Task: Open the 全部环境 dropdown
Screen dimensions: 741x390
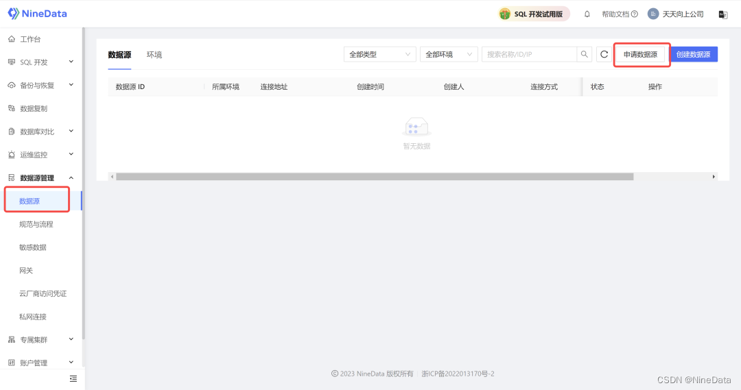Action: point(449,54)
